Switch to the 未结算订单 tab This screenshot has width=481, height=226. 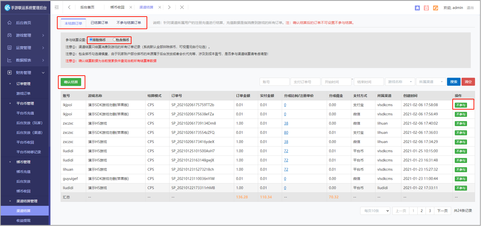(x=73, y=23)
